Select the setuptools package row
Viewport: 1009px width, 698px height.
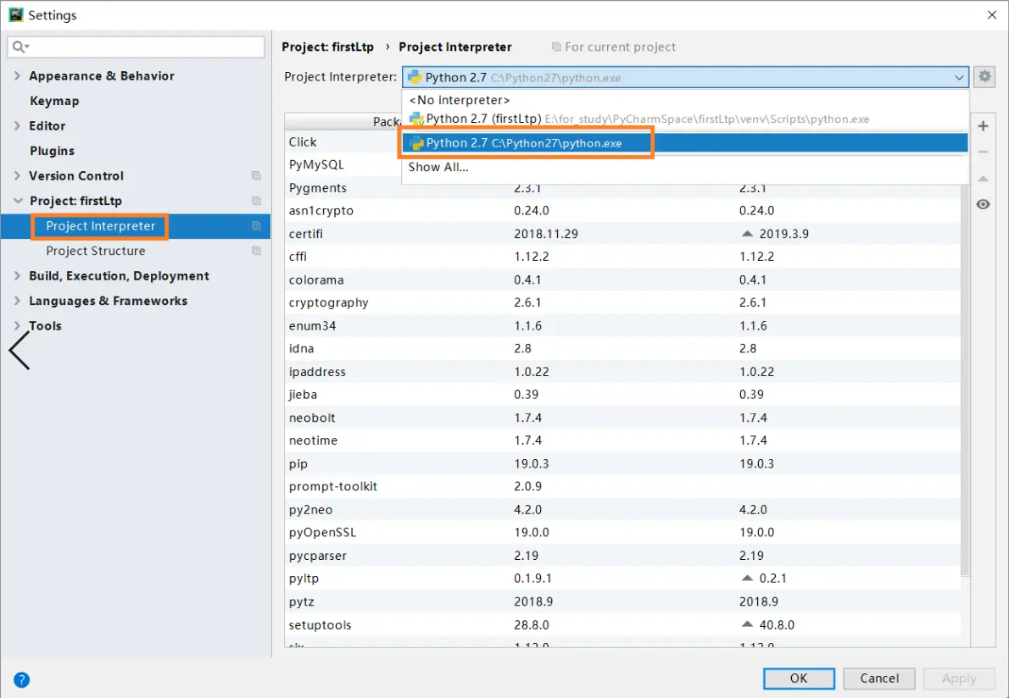point(623,625)
